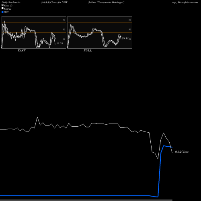Click the FAST chart label
Image resolution: width=201 pixels, height=201 pixels.
pos(21,51)
